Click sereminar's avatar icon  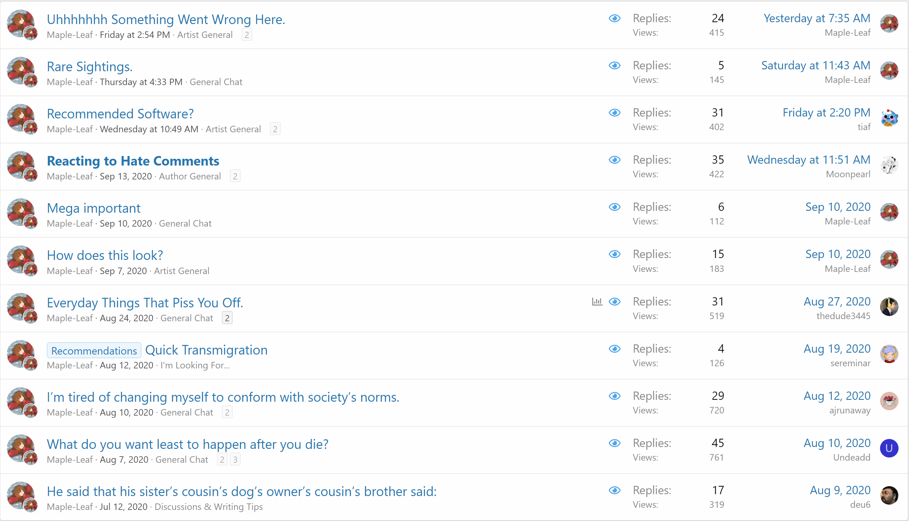[x=889, y=354]
